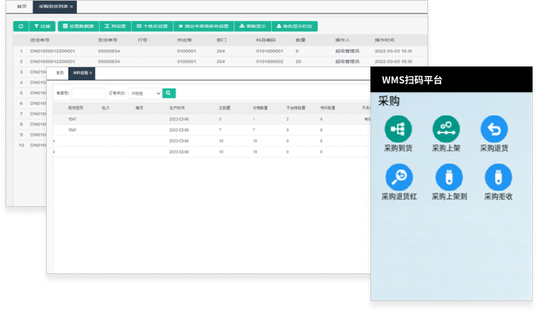The width and height of the screenshot is (538, 312).
Task: Switch to the 来料检验 tab
Action: click(81, 73)
